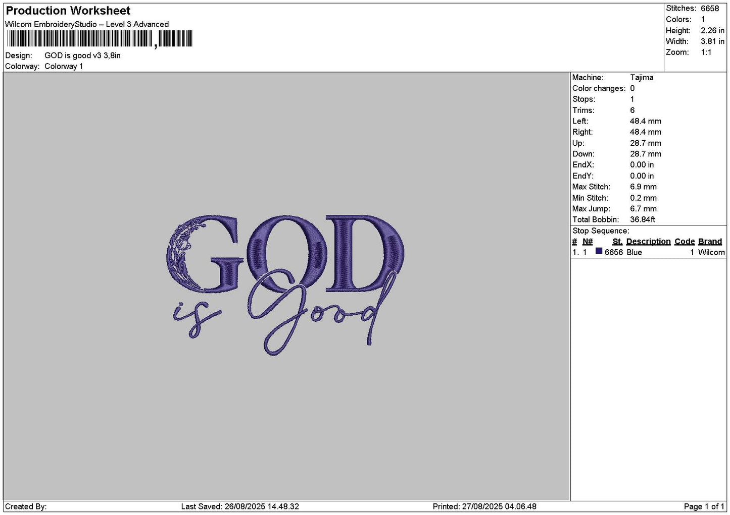
Task: Click the 'Printed: 27/08/2025 04.06.48' text
Action: (x=484, y=506)
